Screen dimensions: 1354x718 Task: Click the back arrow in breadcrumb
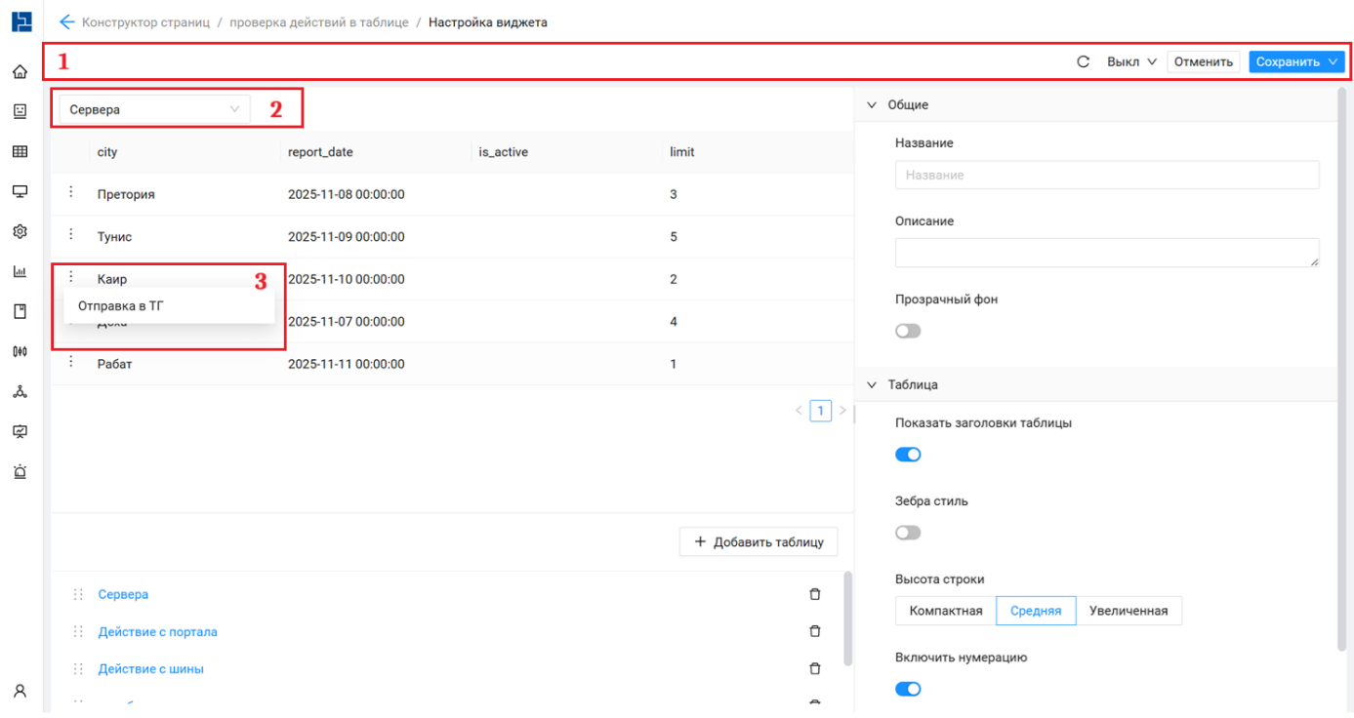click(66, 21)
